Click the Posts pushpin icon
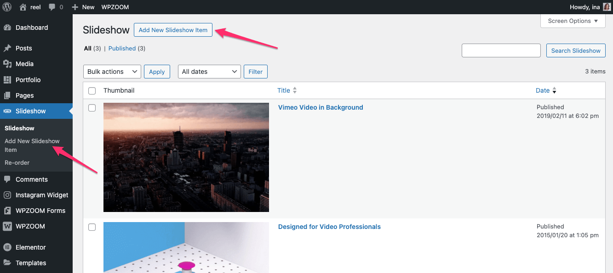Image resolution: width=613 pixels, height=273 pixels. click(x=7, y=48)
